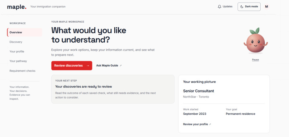Click Updates label in header

pos(227,6)
